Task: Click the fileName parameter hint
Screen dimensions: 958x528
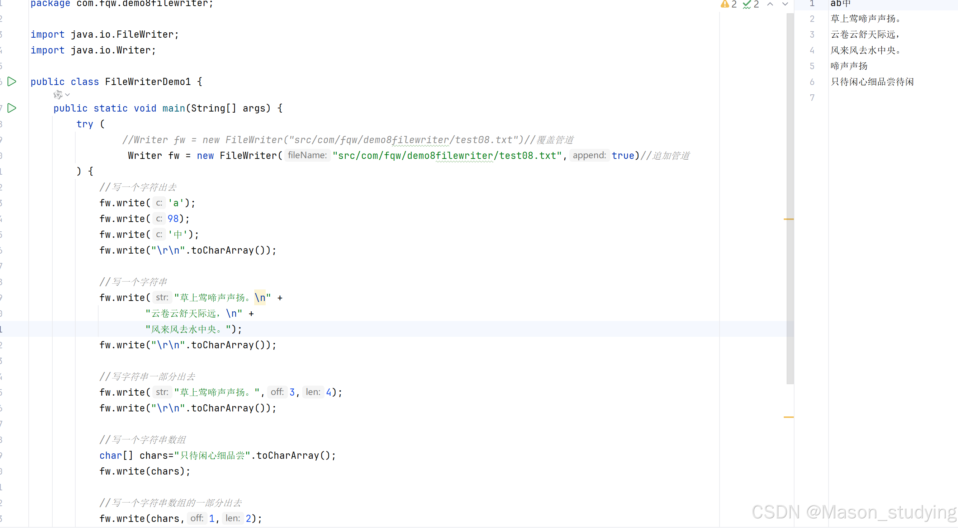Action: point(307,155)
